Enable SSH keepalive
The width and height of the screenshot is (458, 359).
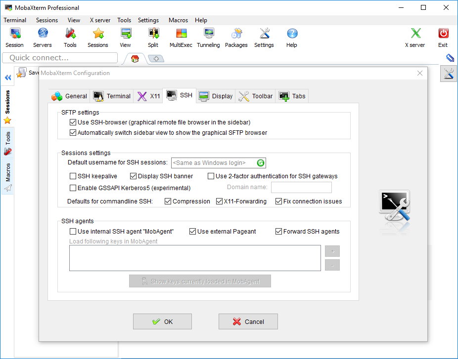tap(73, 176)
